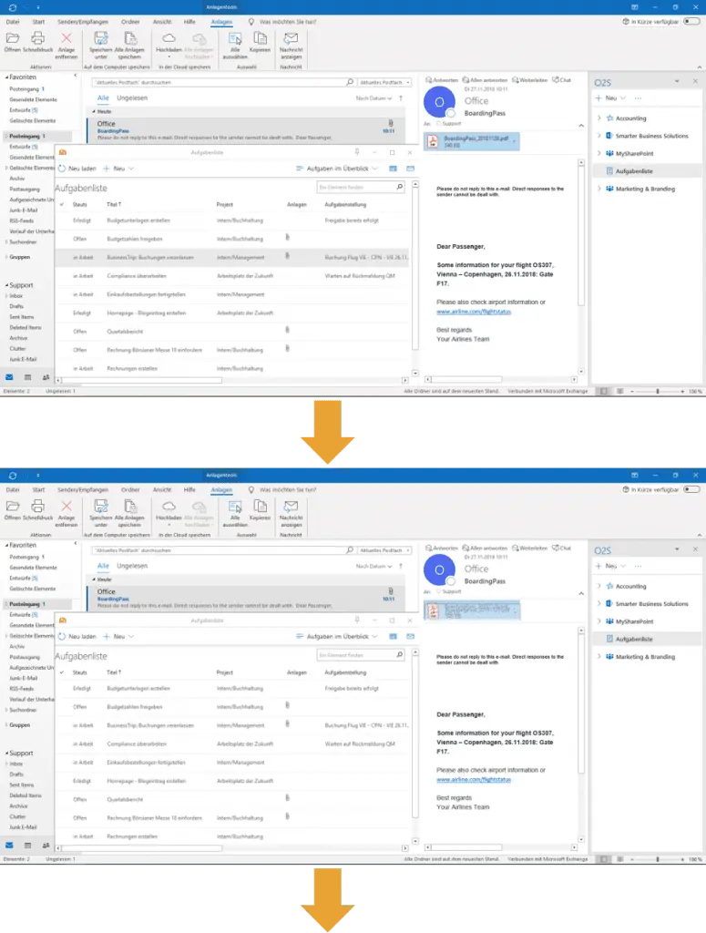Adjust zoom slider in upper status bar
The height and width of the screenshot is (933, 706).
point(657,391)
